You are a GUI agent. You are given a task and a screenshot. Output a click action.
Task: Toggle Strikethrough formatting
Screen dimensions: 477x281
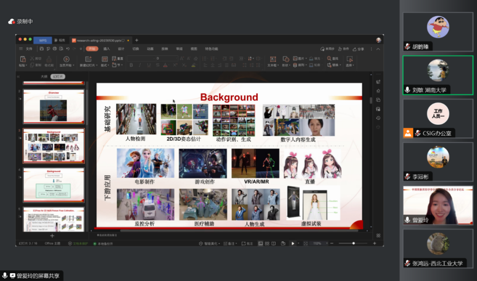pyautogui.click(x=158, y=65)
